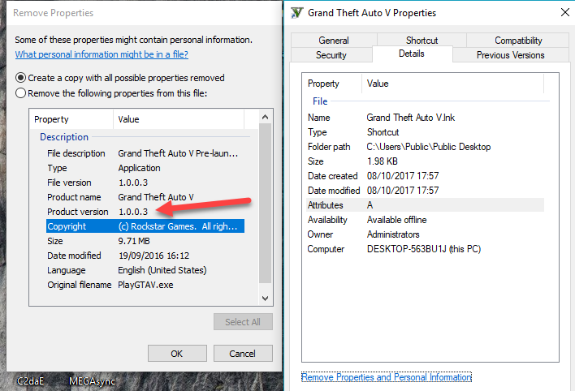The image size is (575, 391).
Task: Switch to the General tab
Action: (x=334, y=40)
